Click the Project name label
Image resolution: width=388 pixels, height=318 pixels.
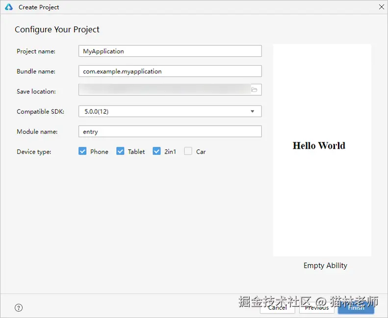(36, 51)
